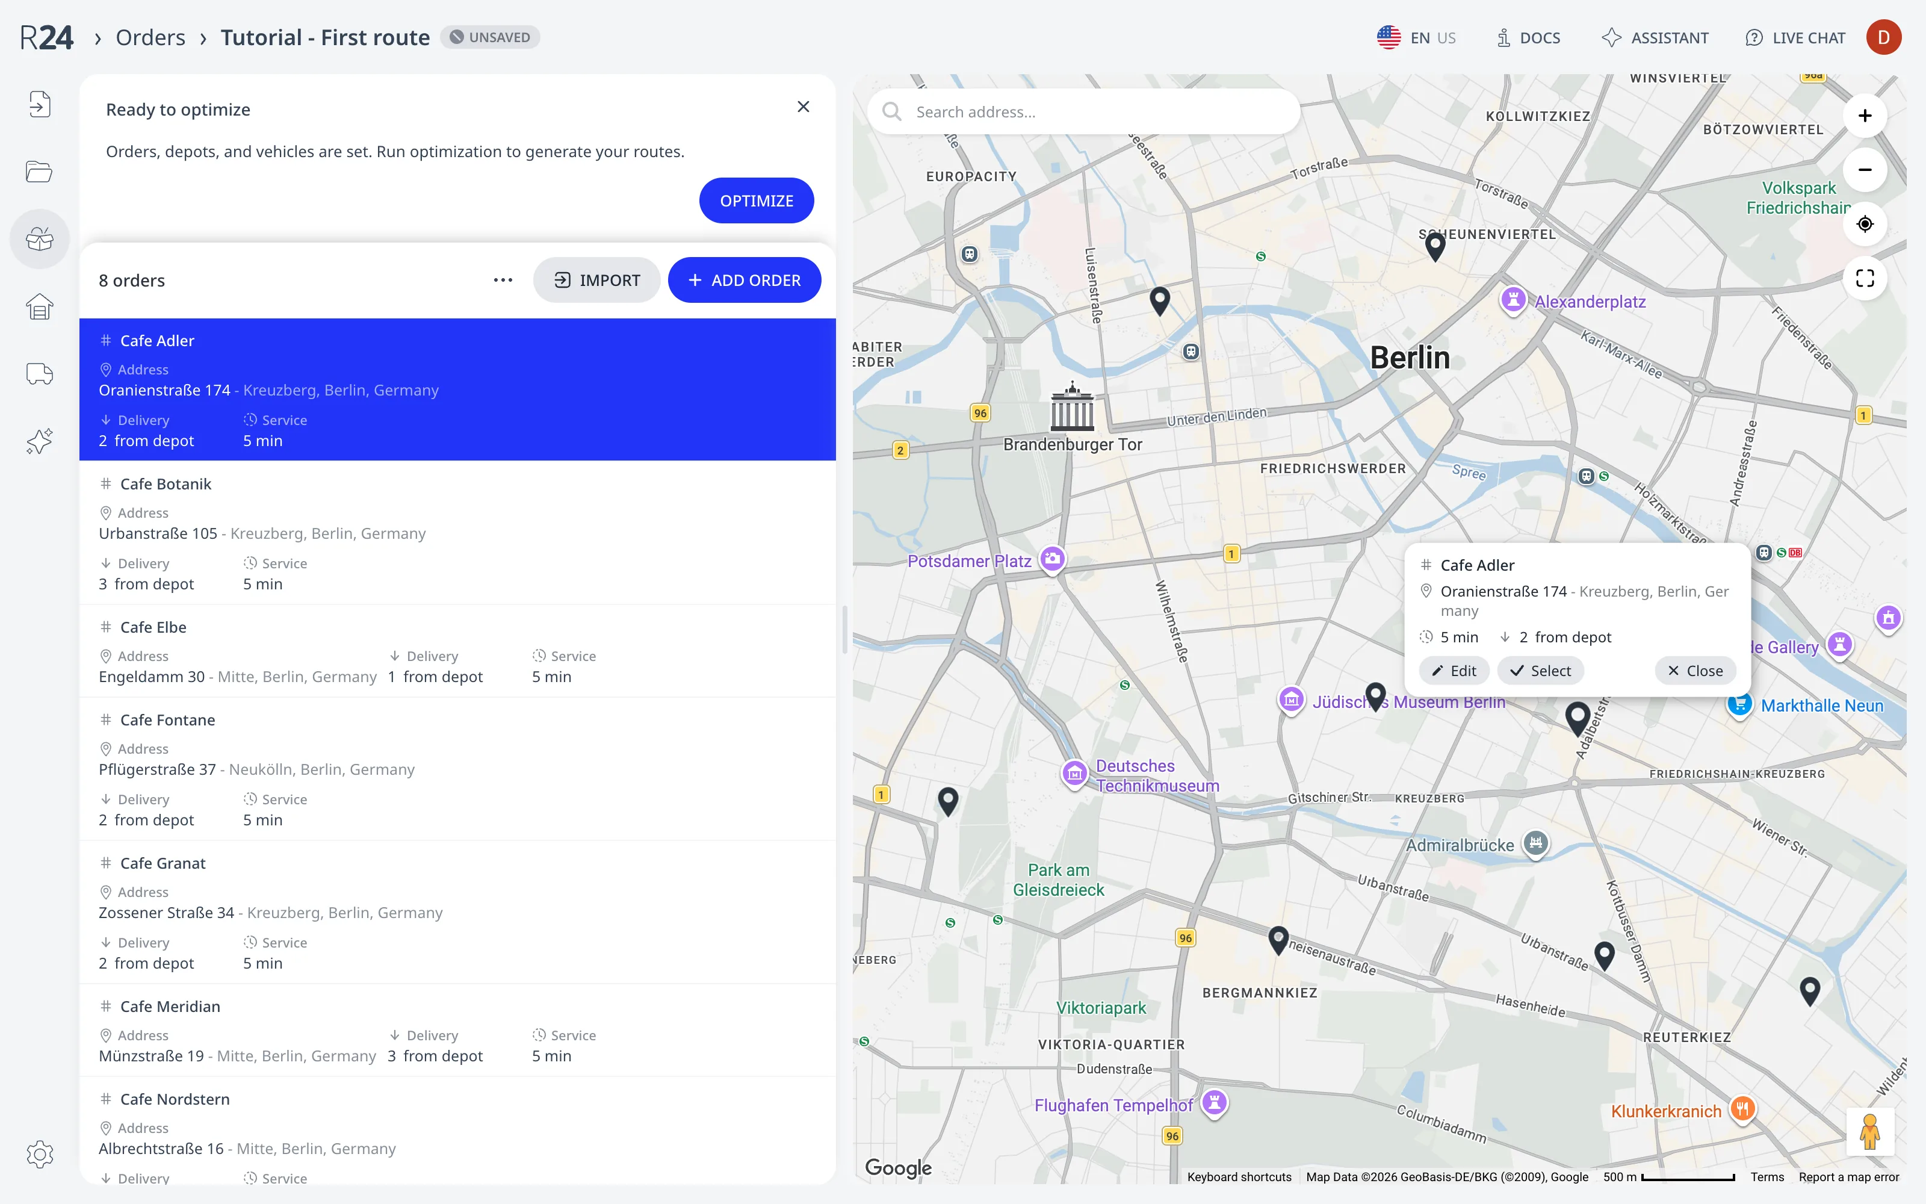Click "Urbanstraße 105" address text

[x=158, y=533]
